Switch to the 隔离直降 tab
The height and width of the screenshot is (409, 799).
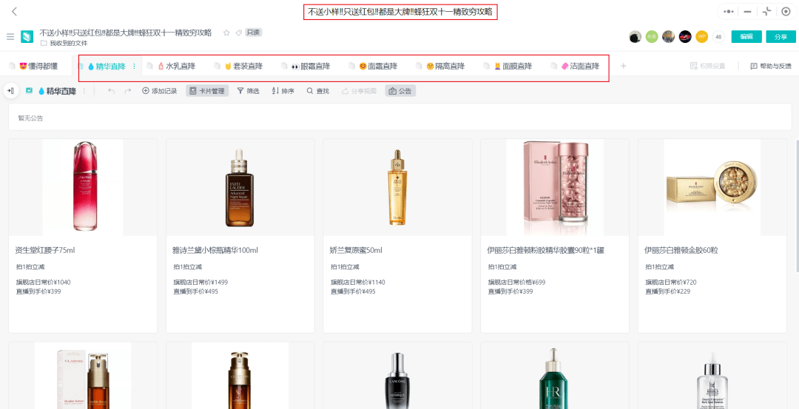445,67
